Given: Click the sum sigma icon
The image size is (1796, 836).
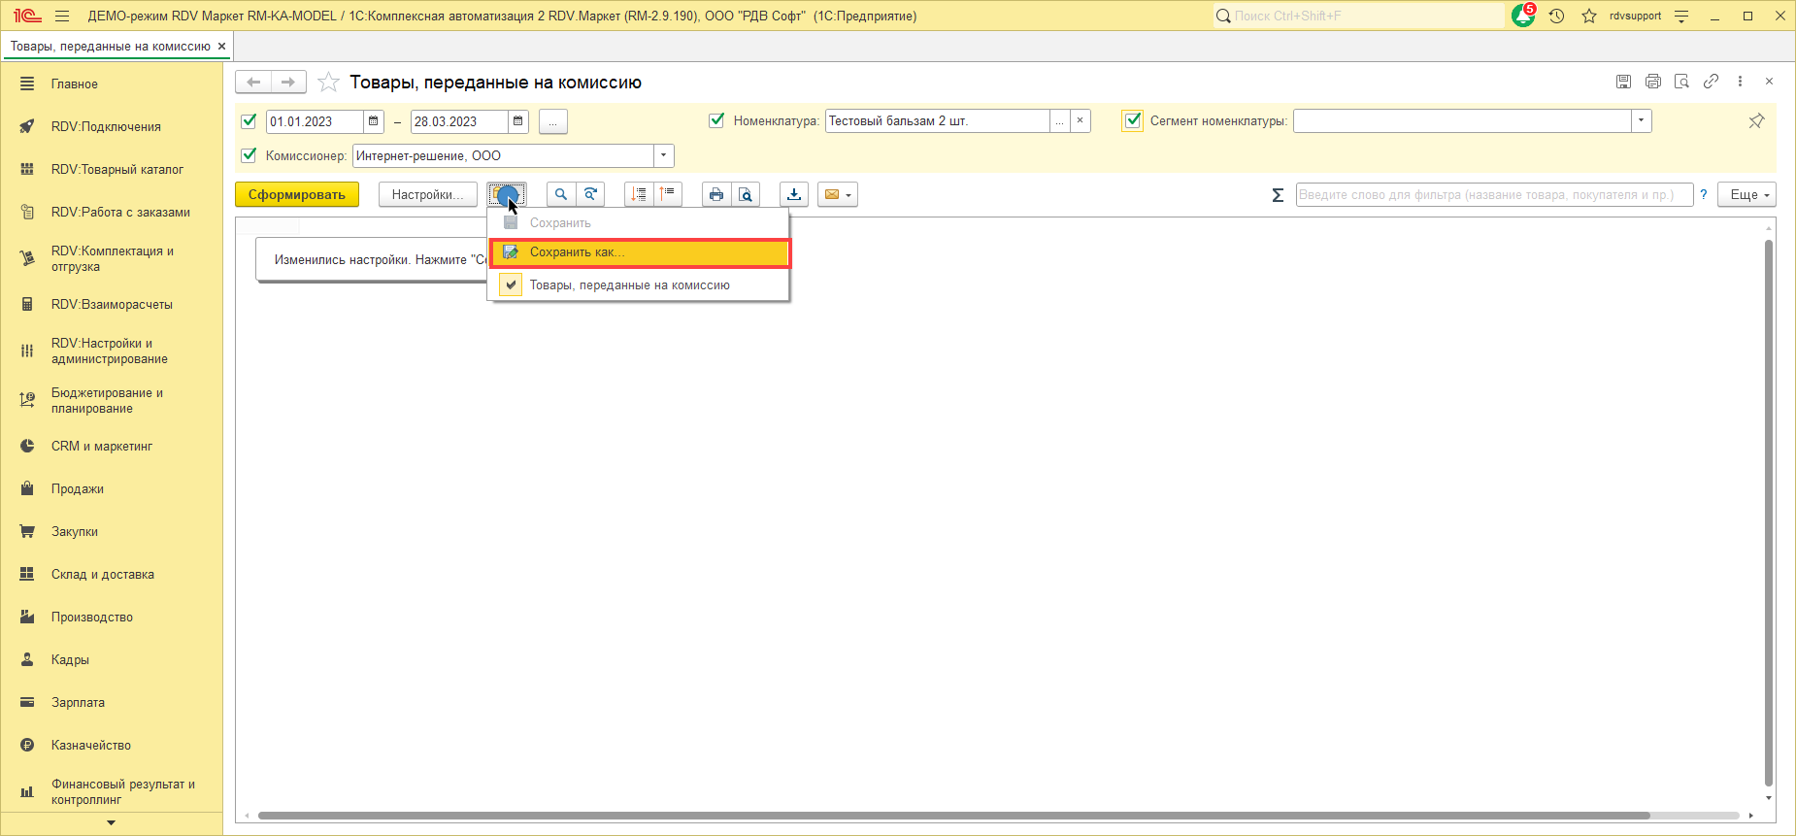Looking at the screenshot, I should [x=1278, y=195].
